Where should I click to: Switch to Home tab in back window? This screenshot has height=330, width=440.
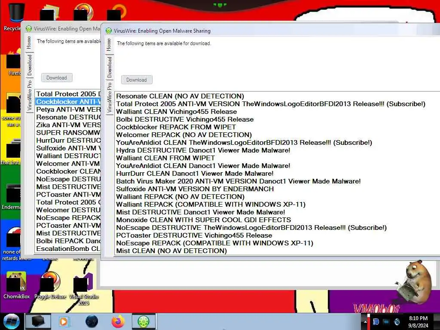29,43
